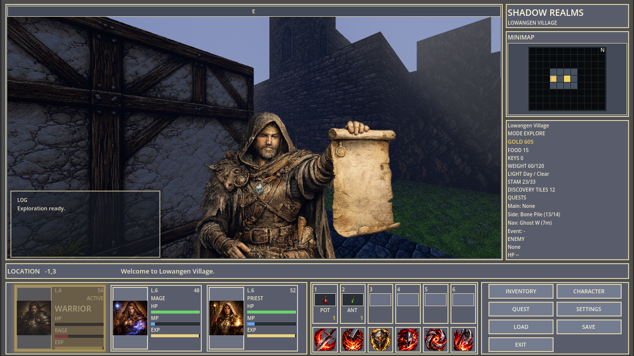Select the Mage portrait

pos(130,318)
